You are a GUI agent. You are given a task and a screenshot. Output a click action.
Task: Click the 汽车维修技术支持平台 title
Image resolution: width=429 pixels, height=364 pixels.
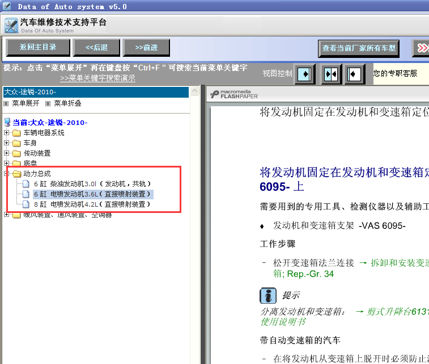click(63, 22)
